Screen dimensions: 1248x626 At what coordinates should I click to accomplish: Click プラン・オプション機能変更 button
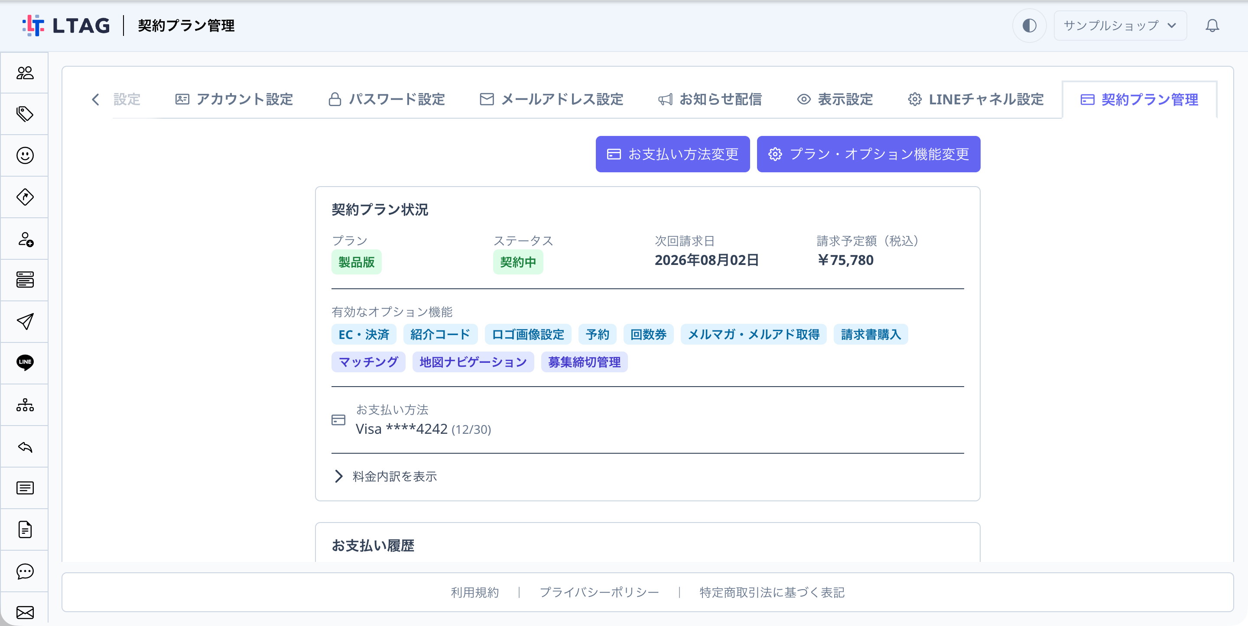click(x=868, y=154)
